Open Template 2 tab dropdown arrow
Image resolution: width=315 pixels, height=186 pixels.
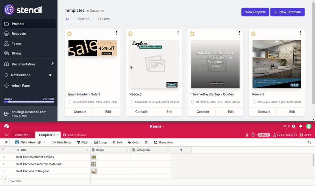coord(58,135)
